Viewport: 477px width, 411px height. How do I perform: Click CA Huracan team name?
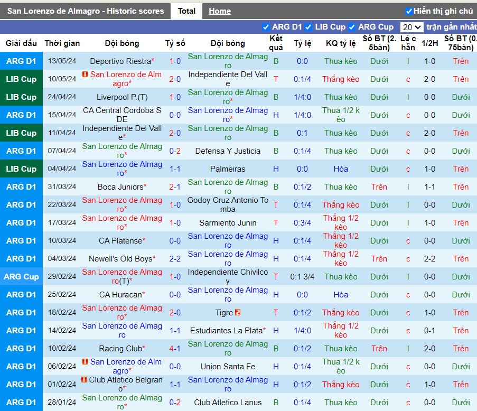coord(120,294)
